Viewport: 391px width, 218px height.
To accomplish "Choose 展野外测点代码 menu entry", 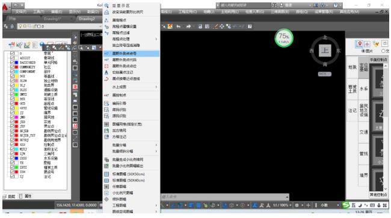I will coord(131,59).
